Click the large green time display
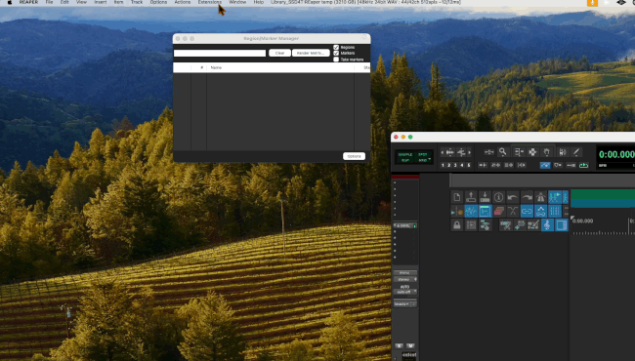 (x=616, y=154)
